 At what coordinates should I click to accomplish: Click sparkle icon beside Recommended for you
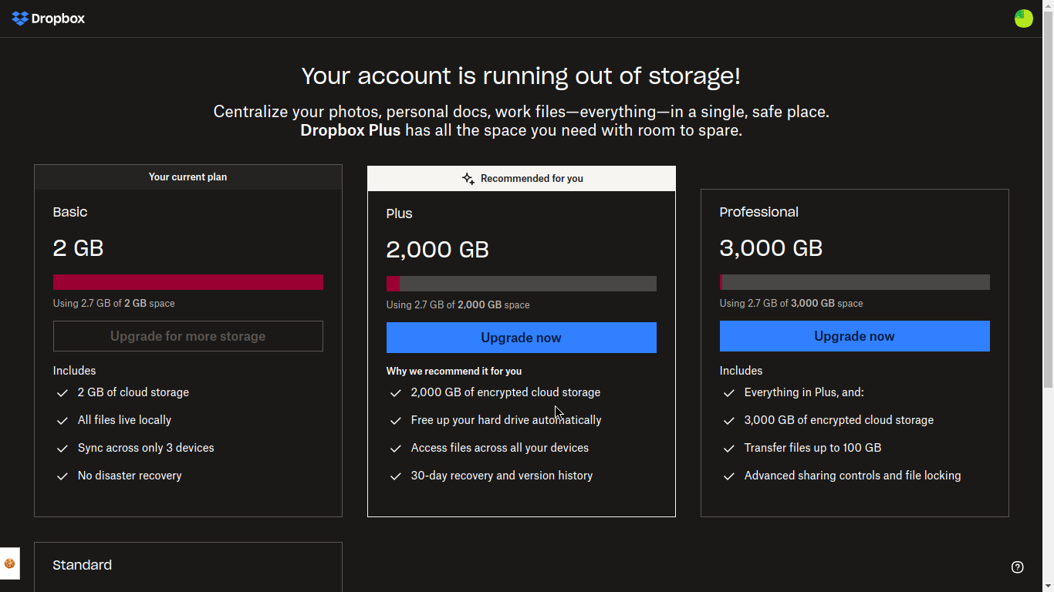pyautogui.click(x=468, y=179)
